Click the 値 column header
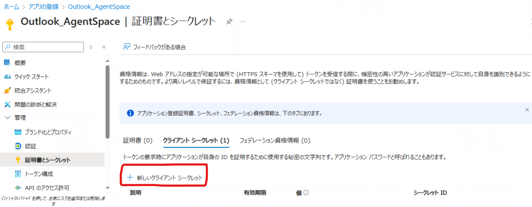532x207 pixels. (299, 193)
